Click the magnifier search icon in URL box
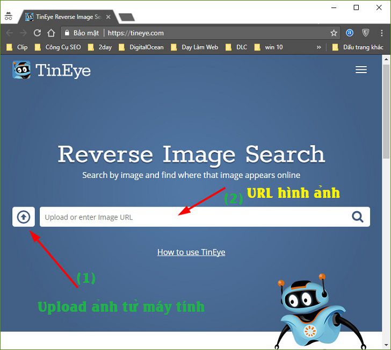 (358, 217)
